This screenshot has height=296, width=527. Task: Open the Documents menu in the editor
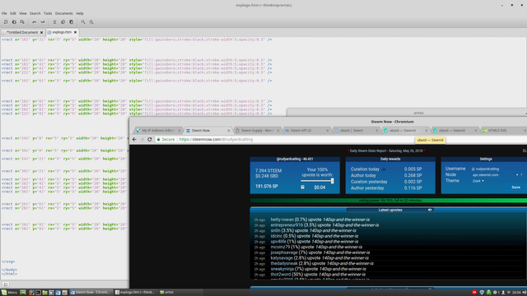[64, 13]
